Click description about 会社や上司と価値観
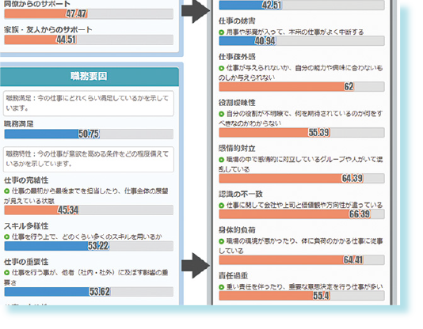Screen dimensions: 423x329 coord(304,206)
